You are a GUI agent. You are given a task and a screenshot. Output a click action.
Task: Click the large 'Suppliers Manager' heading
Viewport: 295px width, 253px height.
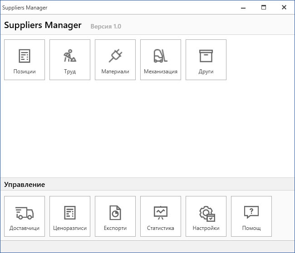pyautogui.click(x=43, y=25)
